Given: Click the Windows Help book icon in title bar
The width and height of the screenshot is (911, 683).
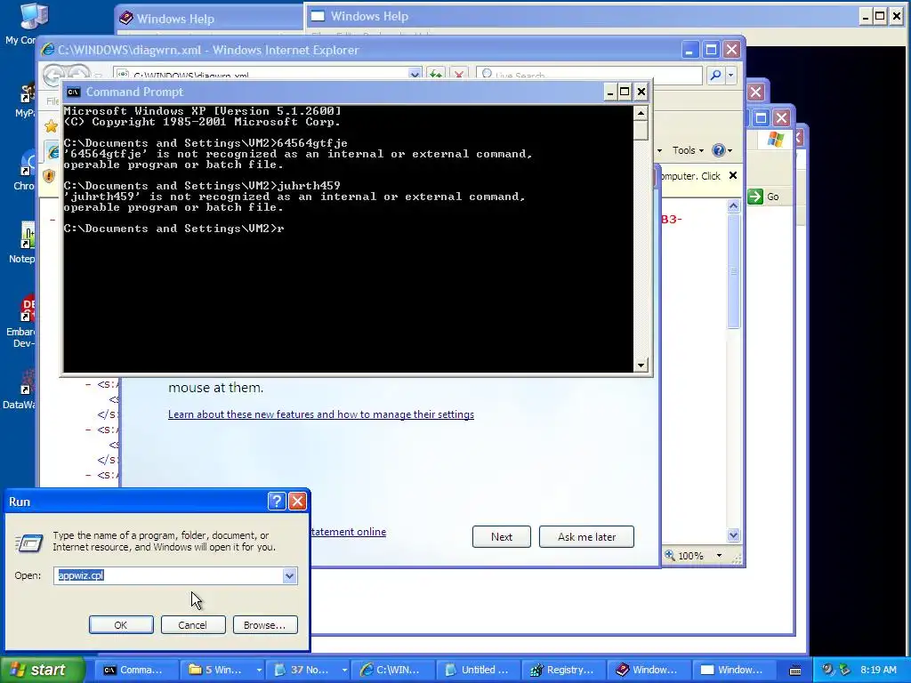Looking at the screenshot, I should pos(125,19).
